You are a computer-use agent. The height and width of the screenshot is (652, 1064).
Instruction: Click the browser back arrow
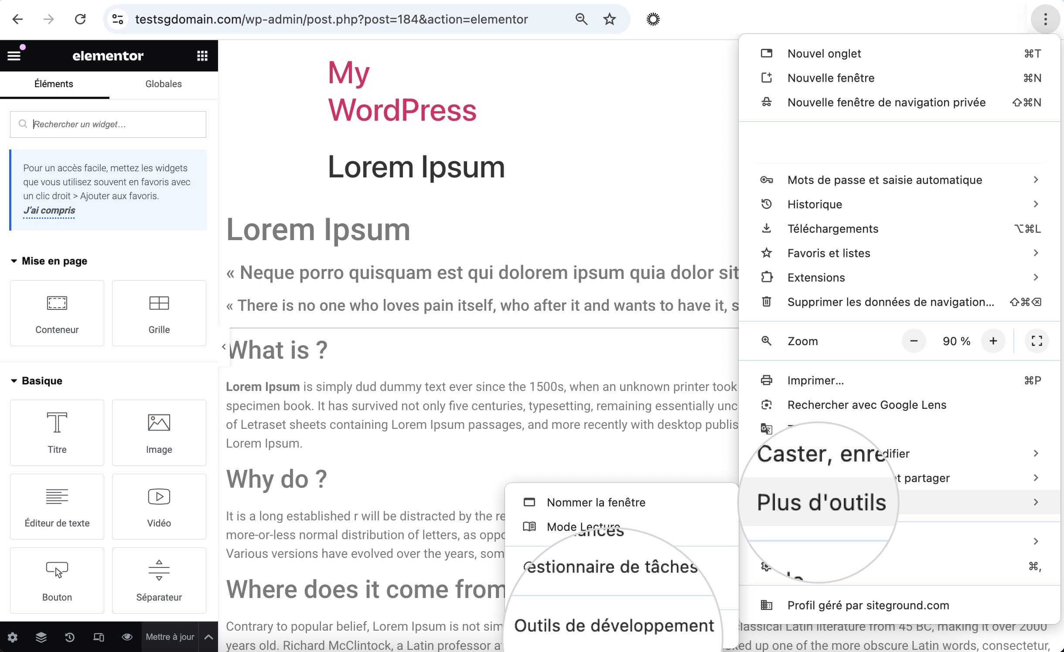tap(17, 19)
